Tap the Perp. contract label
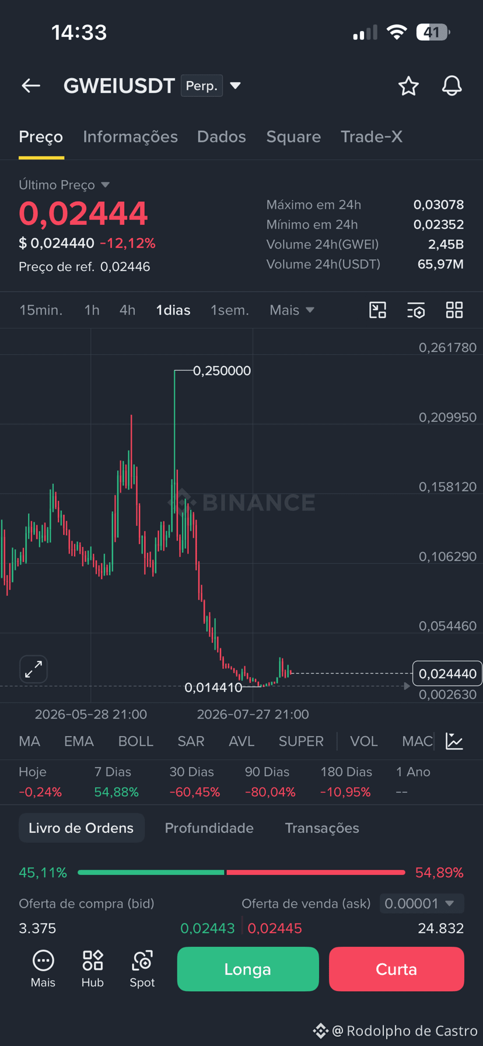The image size is (483, 1046). [201, 86]
